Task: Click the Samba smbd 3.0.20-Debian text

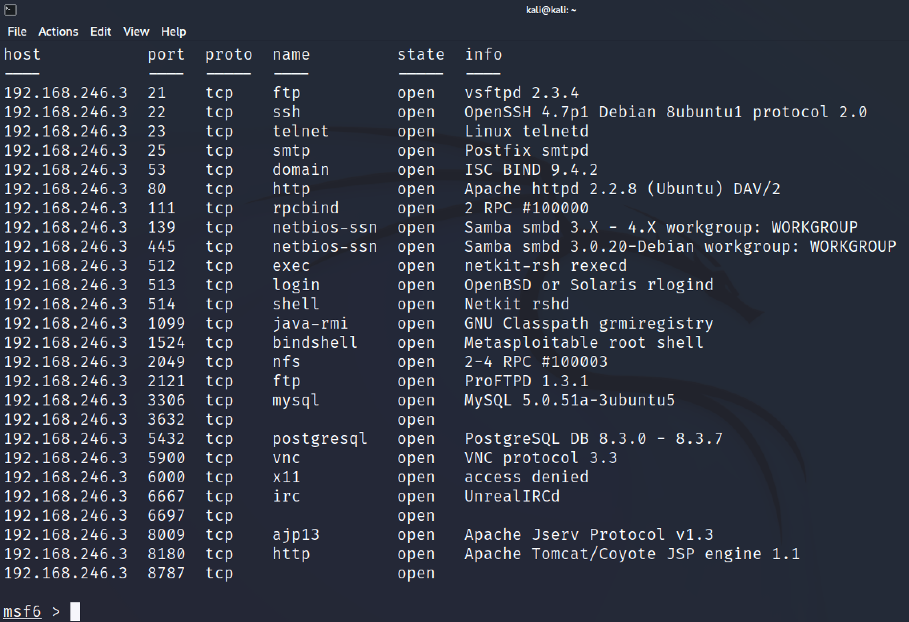Action: [579, 247]
